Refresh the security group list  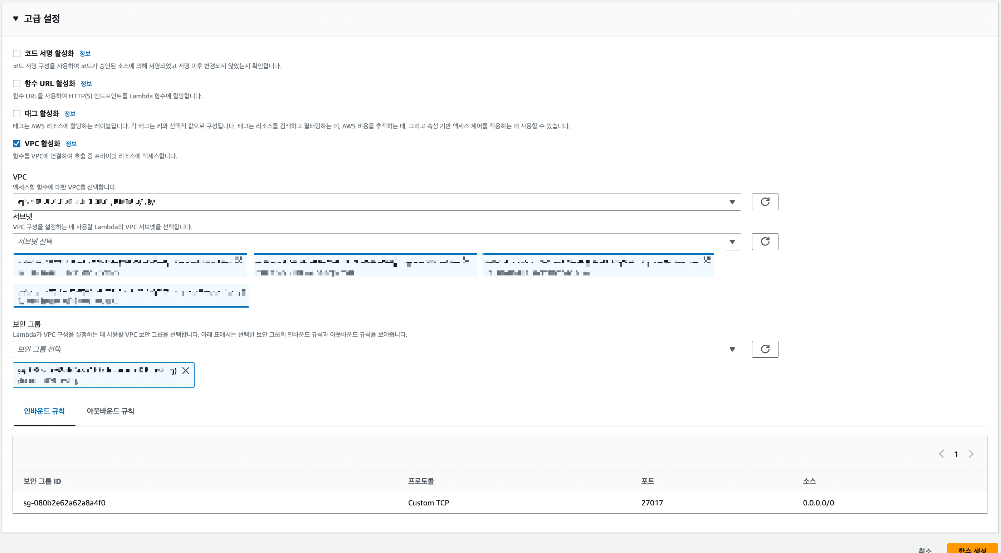(765, 349)
